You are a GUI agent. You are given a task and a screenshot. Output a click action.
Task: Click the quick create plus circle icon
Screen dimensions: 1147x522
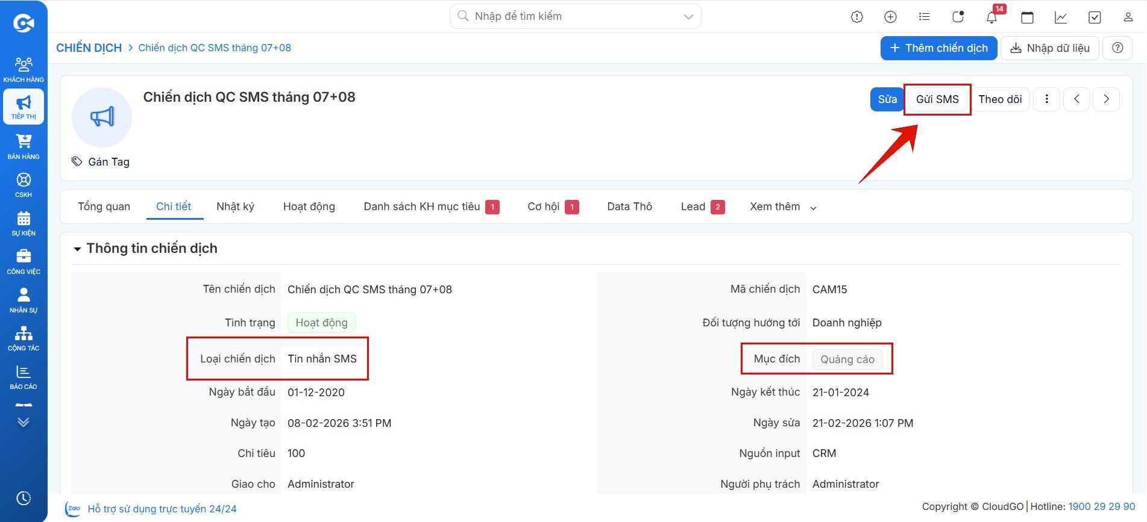[890, 17]
